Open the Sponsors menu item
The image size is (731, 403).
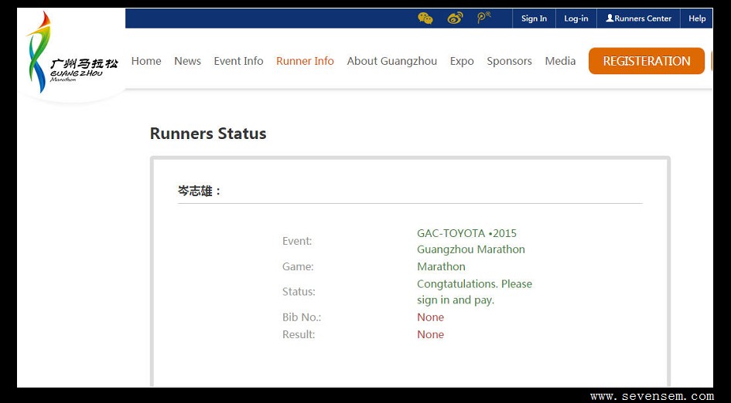coord(510,62)
